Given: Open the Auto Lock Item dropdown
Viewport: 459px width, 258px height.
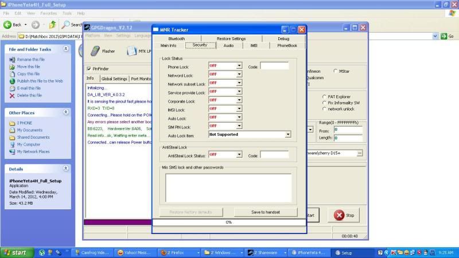Looking at the screenshot, I should tap(288, 135).
